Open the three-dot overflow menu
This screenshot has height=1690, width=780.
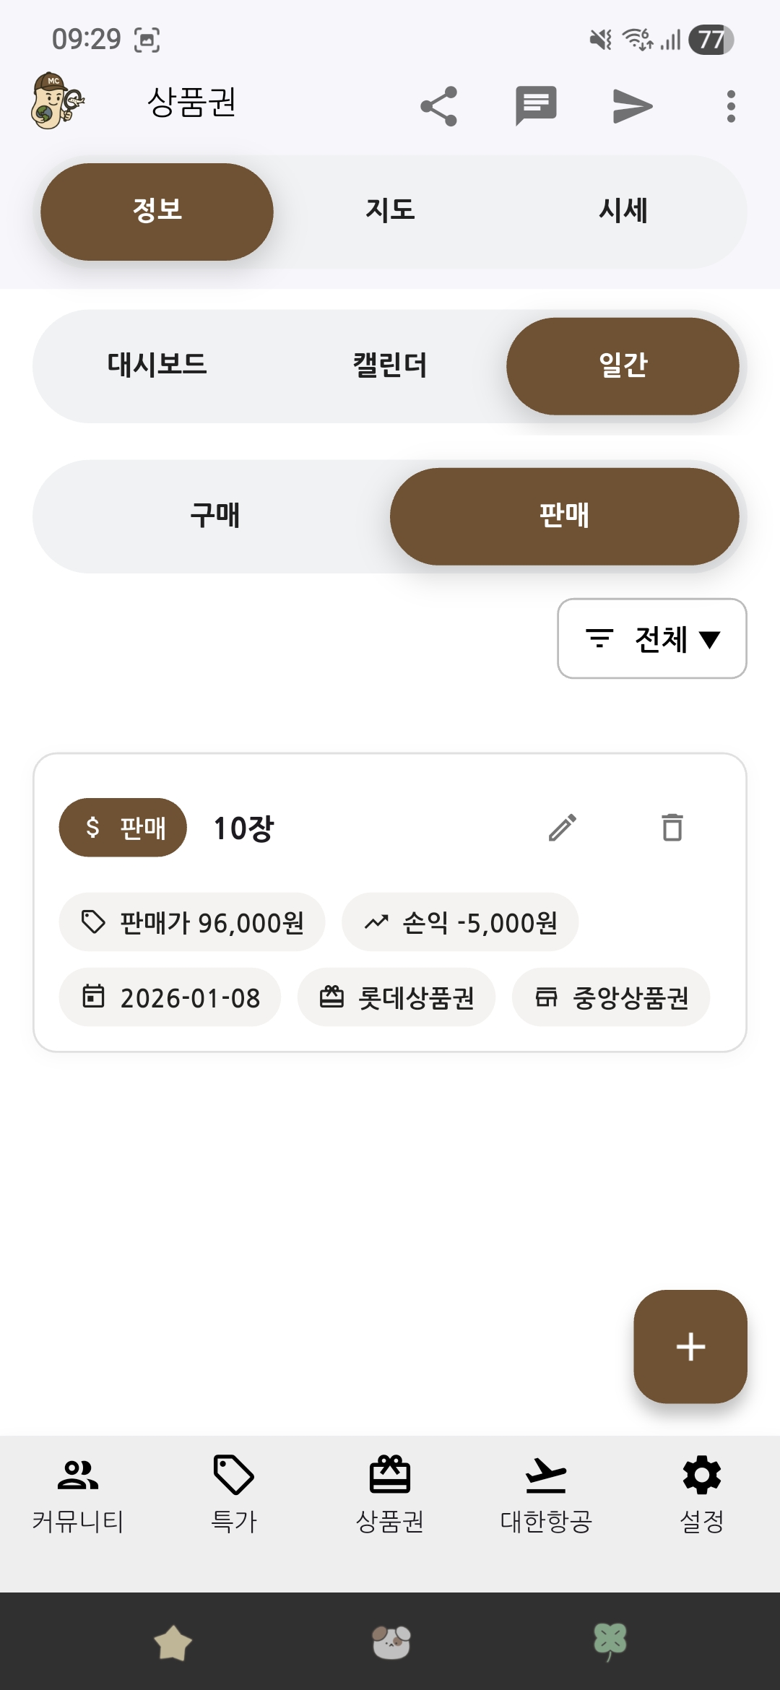click(731, 106)
